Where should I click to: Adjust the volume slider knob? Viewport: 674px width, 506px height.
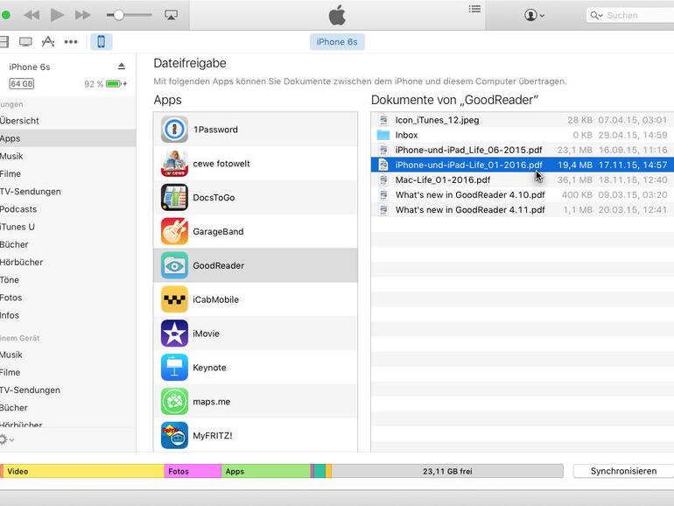(x=119, y=15)
